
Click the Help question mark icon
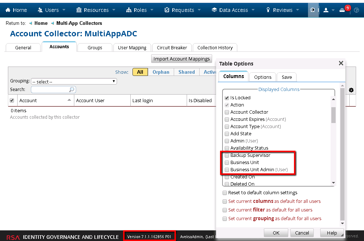356,10
